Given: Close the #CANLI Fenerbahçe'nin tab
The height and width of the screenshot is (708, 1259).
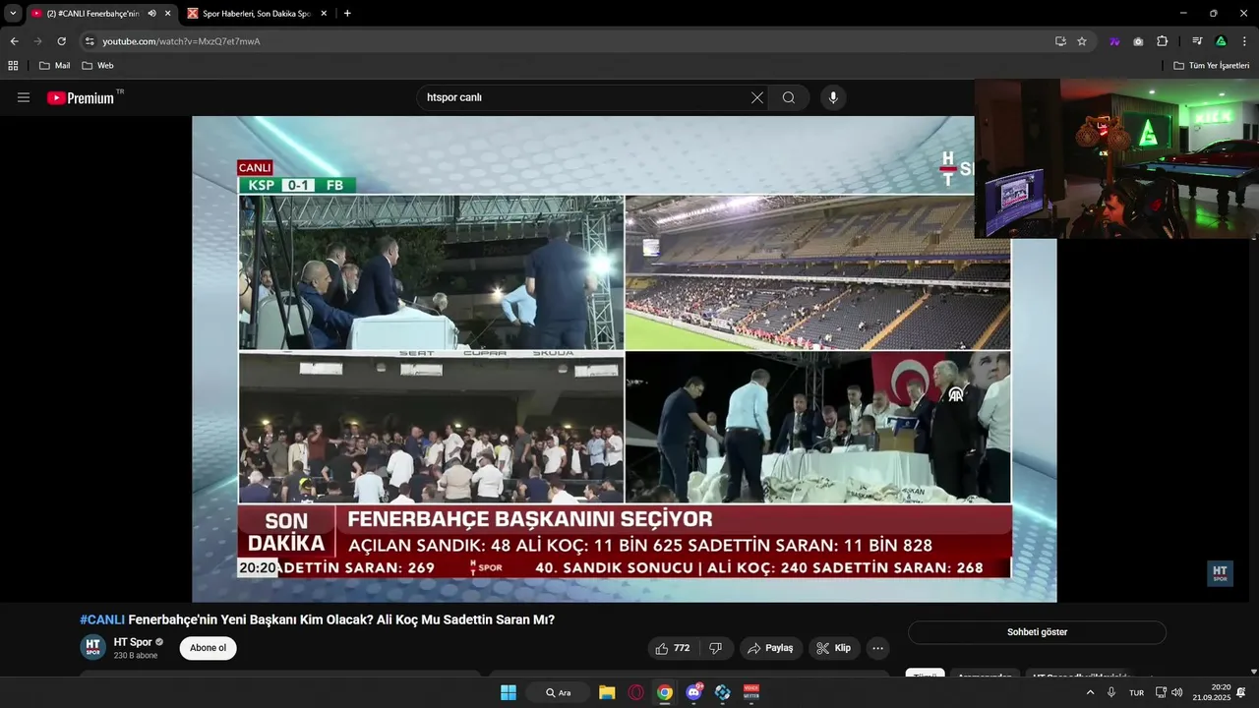Looking at the screenshot, I should pyautogui.click(x=167, y=13).
